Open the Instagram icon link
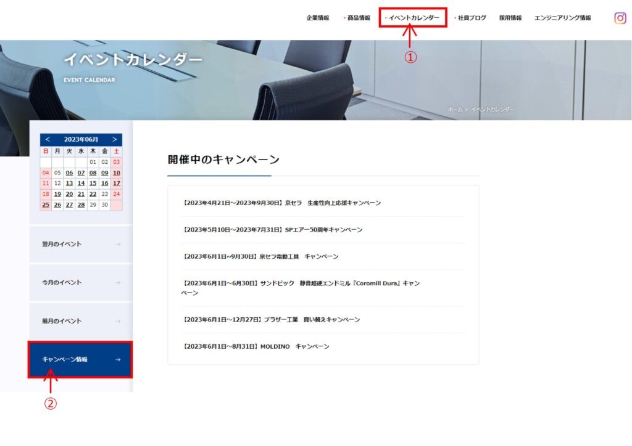 pyautogui.click(x=620, y=18)
